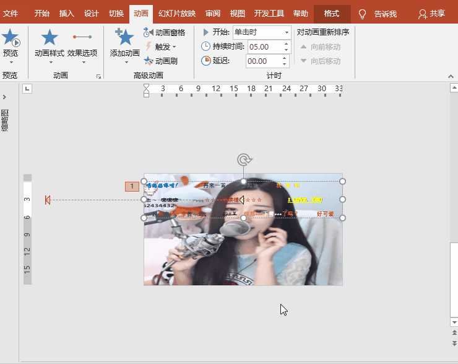Switch to the Slide Show (幻灯片放映) tab

pos(177,14)
